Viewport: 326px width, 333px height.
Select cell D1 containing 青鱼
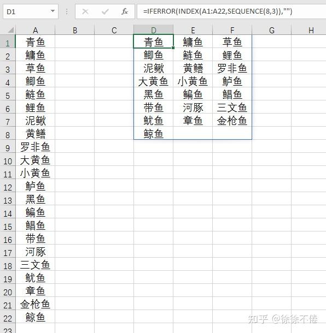pos(153,41)
